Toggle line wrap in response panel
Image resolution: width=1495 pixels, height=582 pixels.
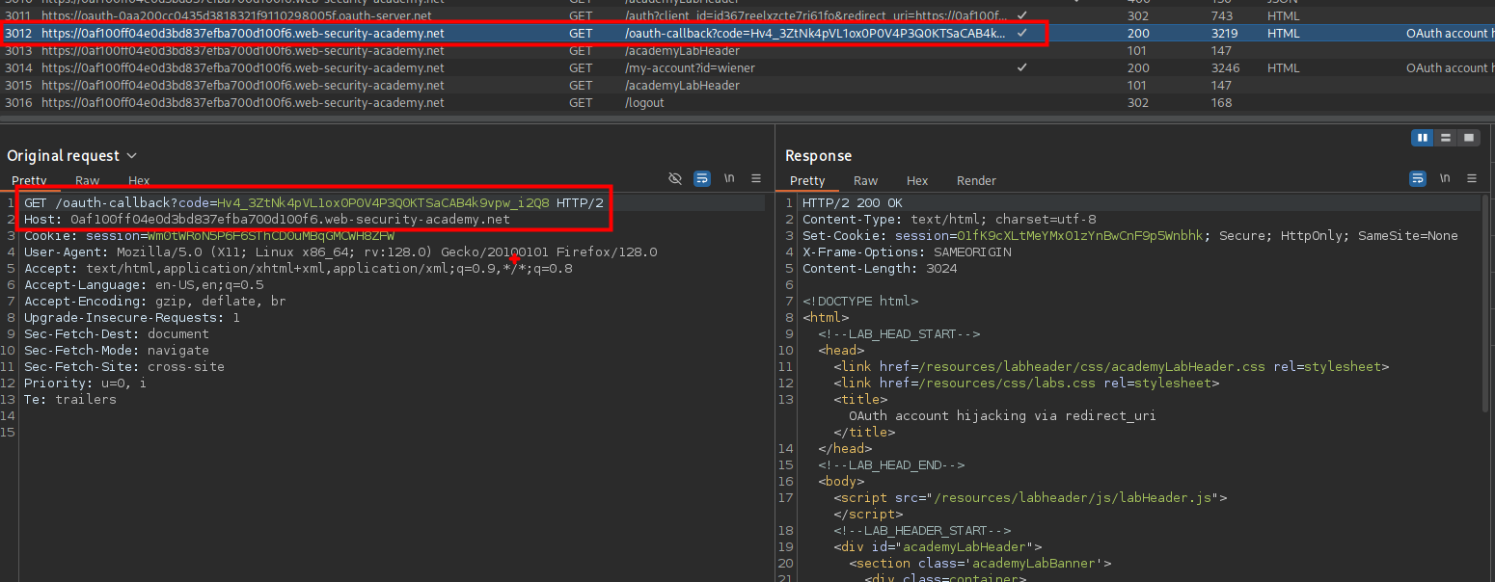(x=1418, y=179)
